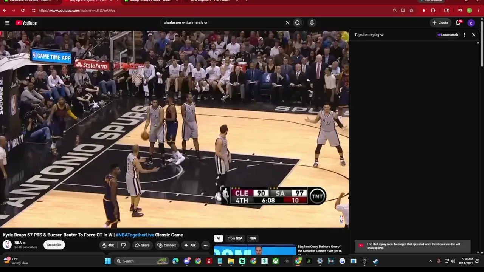Go to the YouTube home logo

pyautogui.click(x=26, y=23)
